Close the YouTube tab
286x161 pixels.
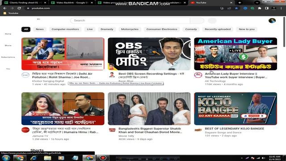coord(231,3)
